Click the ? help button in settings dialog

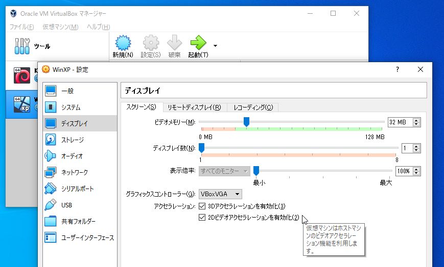pyautogui.click(x=398, y=69)
